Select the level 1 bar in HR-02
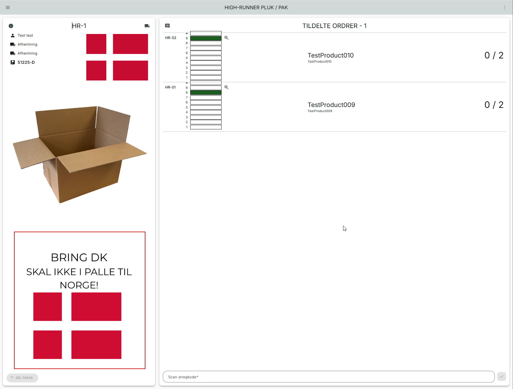Viewport: 513px width, 389px height. [206, 78]
